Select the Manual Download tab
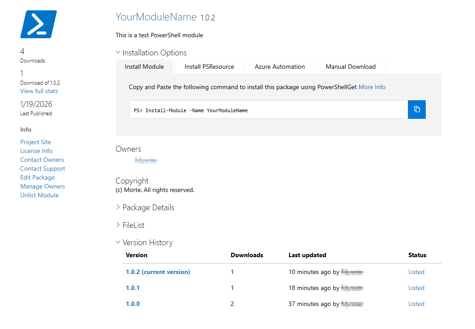Image resolution: width=475 pixels, height=329 pixels. 350,67
